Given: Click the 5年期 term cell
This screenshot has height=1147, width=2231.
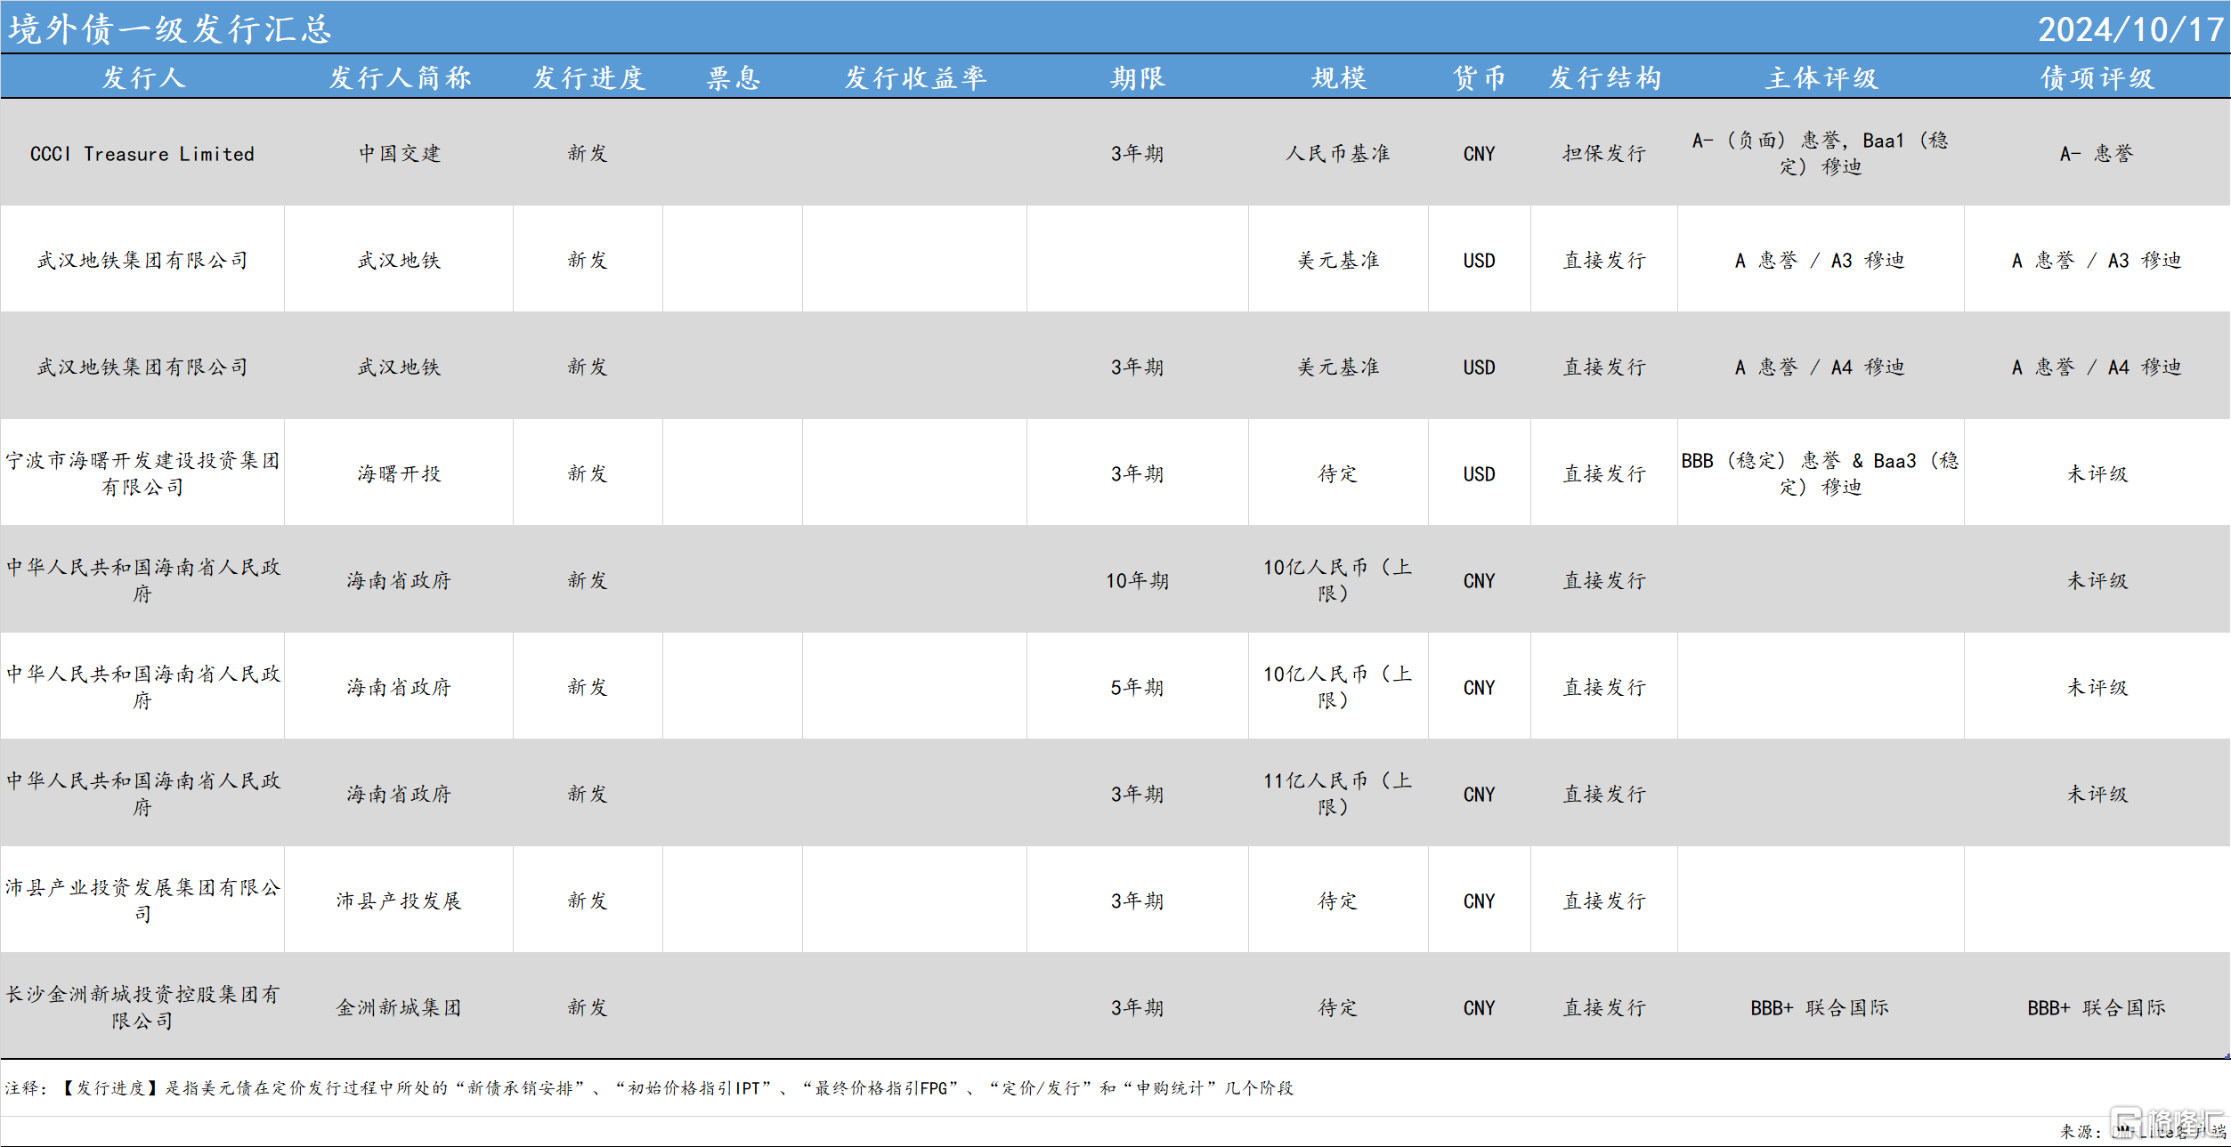Looking at the screenshot, I should 1137,687.
